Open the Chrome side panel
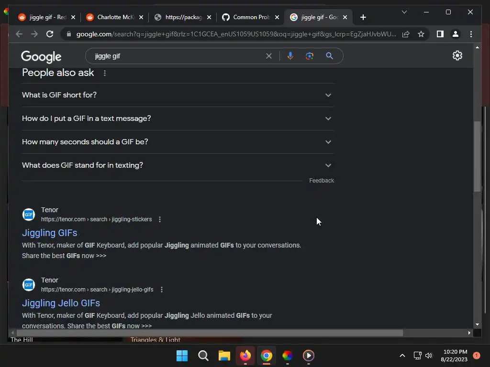 [x=440, y=34]
